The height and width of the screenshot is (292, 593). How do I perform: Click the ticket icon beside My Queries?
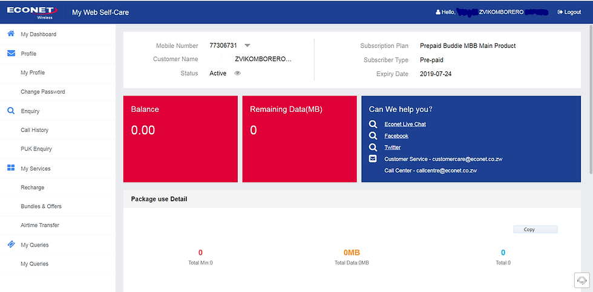11,244
